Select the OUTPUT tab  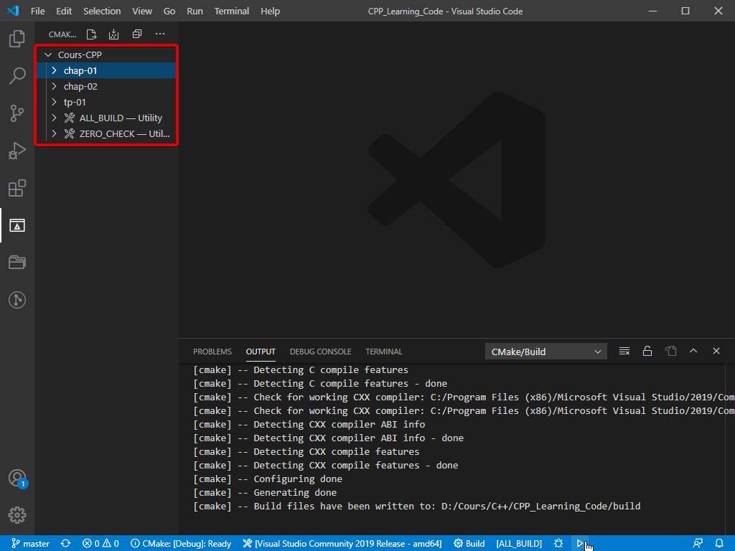[x=261, y=352]
